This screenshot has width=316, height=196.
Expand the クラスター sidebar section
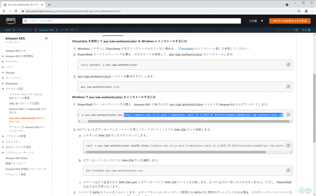pyautogui.click(x=3, y=62)
